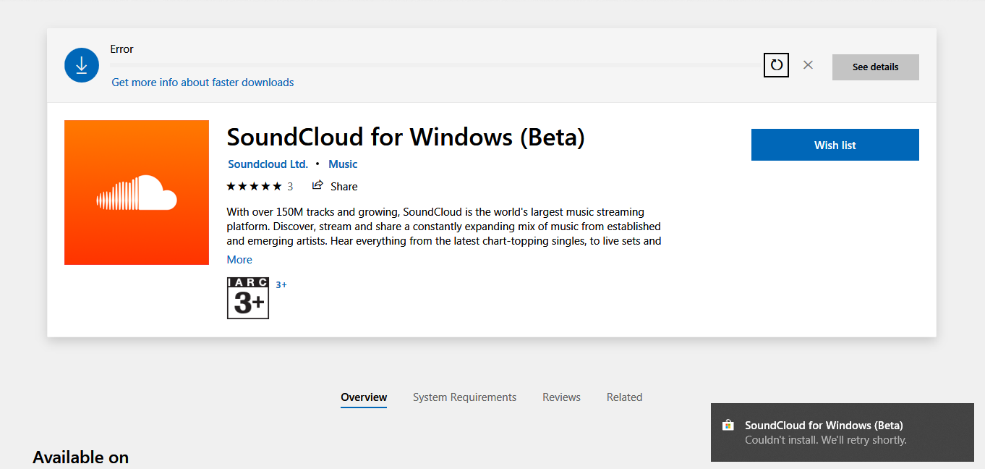The width and height of the screenshot is (985, 469).
Task: Click the error download progress bar
Action: 436,65
